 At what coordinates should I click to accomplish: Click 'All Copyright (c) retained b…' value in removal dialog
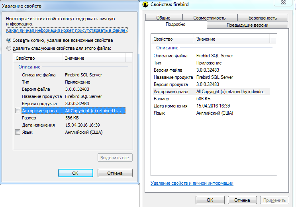point(93,111)
